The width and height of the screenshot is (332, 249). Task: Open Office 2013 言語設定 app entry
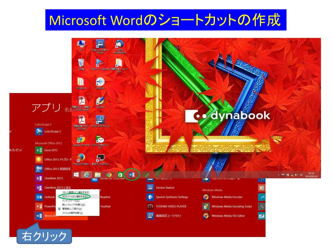[53, 169]
